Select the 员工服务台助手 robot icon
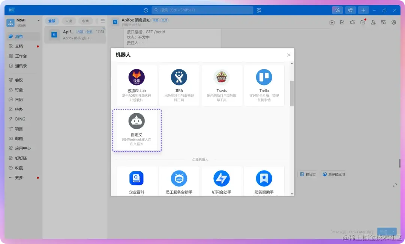Screen dimensions: 405x244 [x=179, y=178]
